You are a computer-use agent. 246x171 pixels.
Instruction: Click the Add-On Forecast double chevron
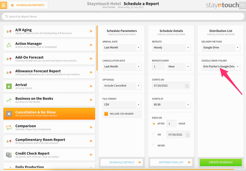click(91, 59)
